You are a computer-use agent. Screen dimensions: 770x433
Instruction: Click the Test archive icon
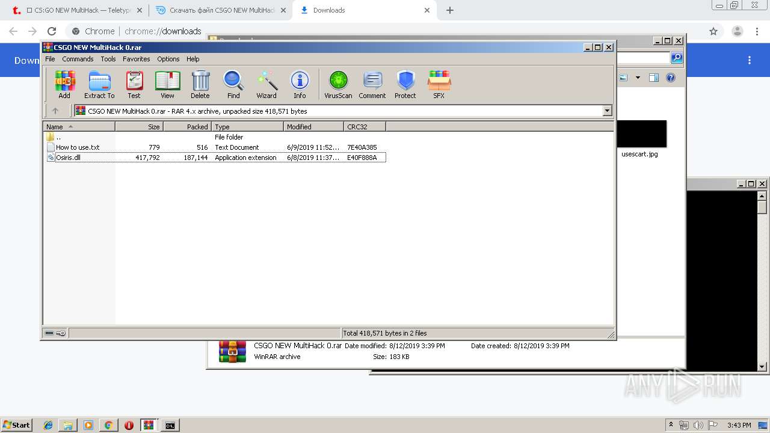pyautogui.click(x=134, y=84)
